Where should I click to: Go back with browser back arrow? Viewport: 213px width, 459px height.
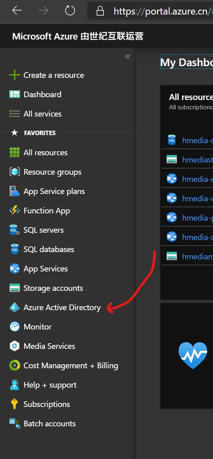[17, 11]
